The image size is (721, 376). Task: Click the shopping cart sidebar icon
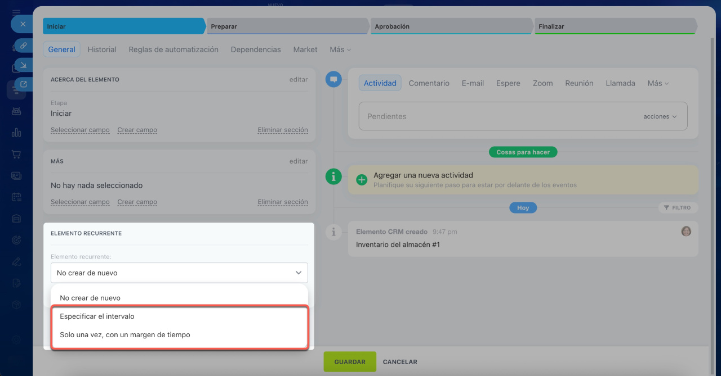click(x=16, y=154)
